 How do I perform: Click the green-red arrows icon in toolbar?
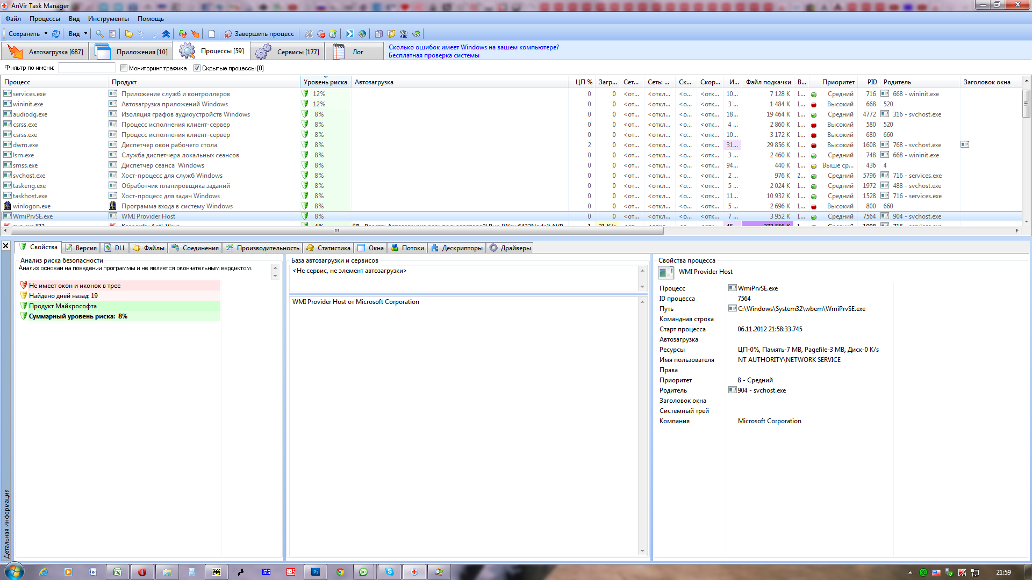click(x=183, y=34)
